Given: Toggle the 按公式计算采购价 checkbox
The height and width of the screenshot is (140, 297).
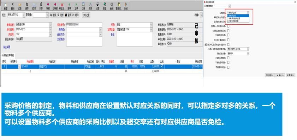Looking at the screenshot, I should [228, 40].
